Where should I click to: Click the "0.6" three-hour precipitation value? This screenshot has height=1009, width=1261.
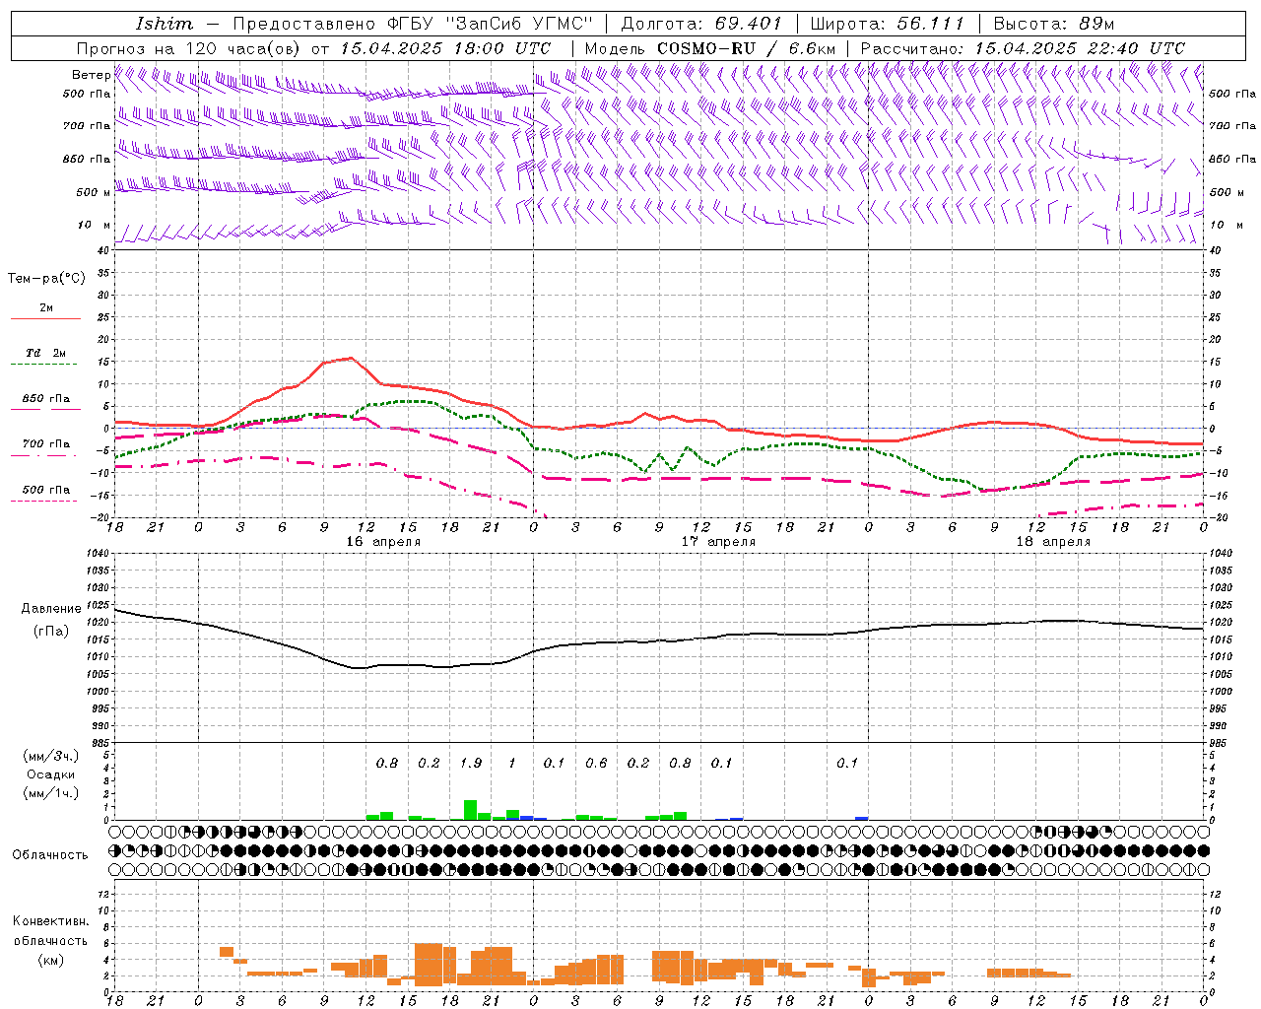[596, 763]
